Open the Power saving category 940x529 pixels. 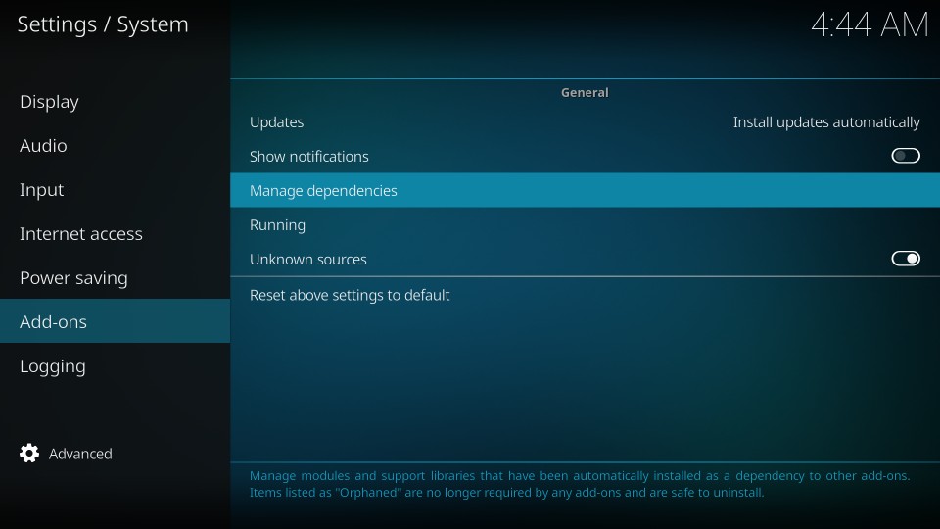tap(116, 277)
